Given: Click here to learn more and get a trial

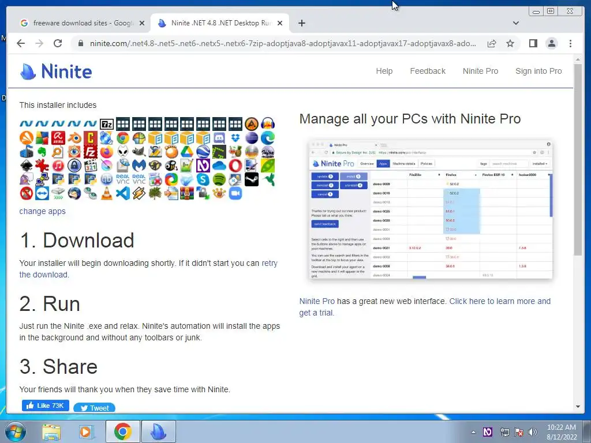Looking at the screenshot, I should [425, 307].
